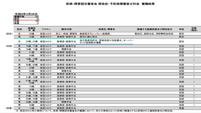Viewport: 201px width, 113px height.
Task: Click the 死亡一時金・葬祭料 claim cell
Action: click(67, 34)
